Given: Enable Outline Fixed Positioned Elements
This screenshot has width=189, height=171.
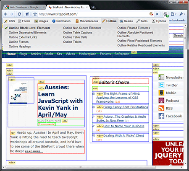Looking at the screenshot, I should tap(139, 41).
